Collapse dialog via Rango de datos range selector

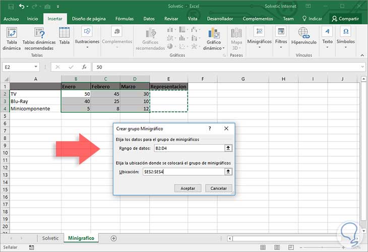(228, 148)
